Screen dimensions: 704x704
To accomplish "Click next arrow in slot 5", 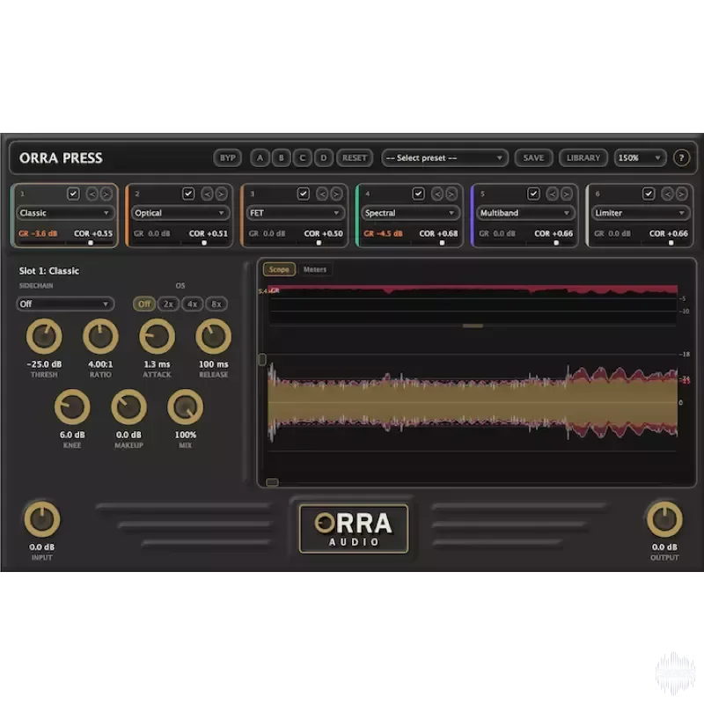I will click(566, 194).
